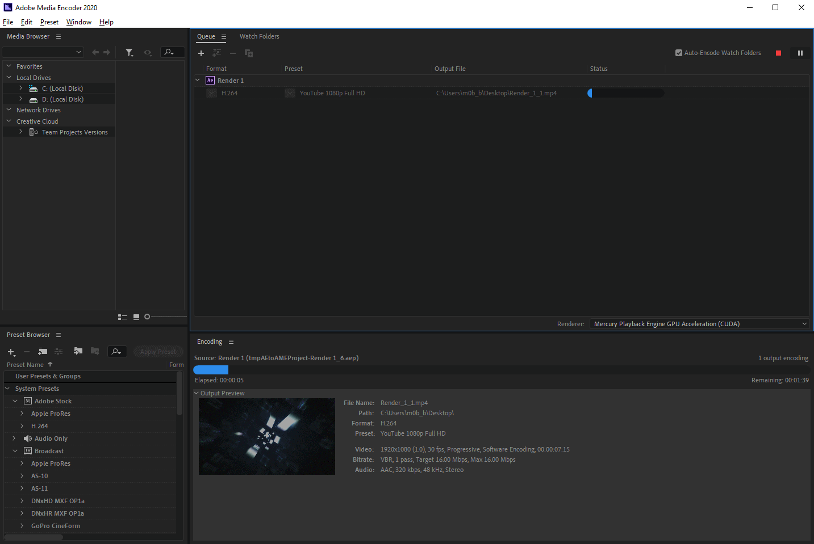Click the Apply Preset button
This screenshot has height=544, width=814.
pyautogui.click(x=158, y=352)
